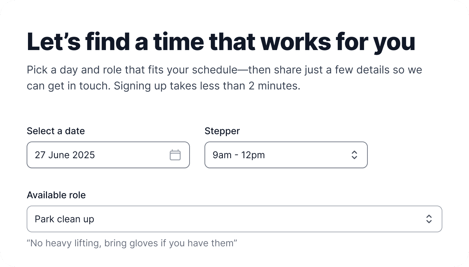Image resolution: width=469 pixels, height=267 pixels.
Task: Click the 9am - 12pm time value
Action: pyautogui.click(x=239, y=155)
